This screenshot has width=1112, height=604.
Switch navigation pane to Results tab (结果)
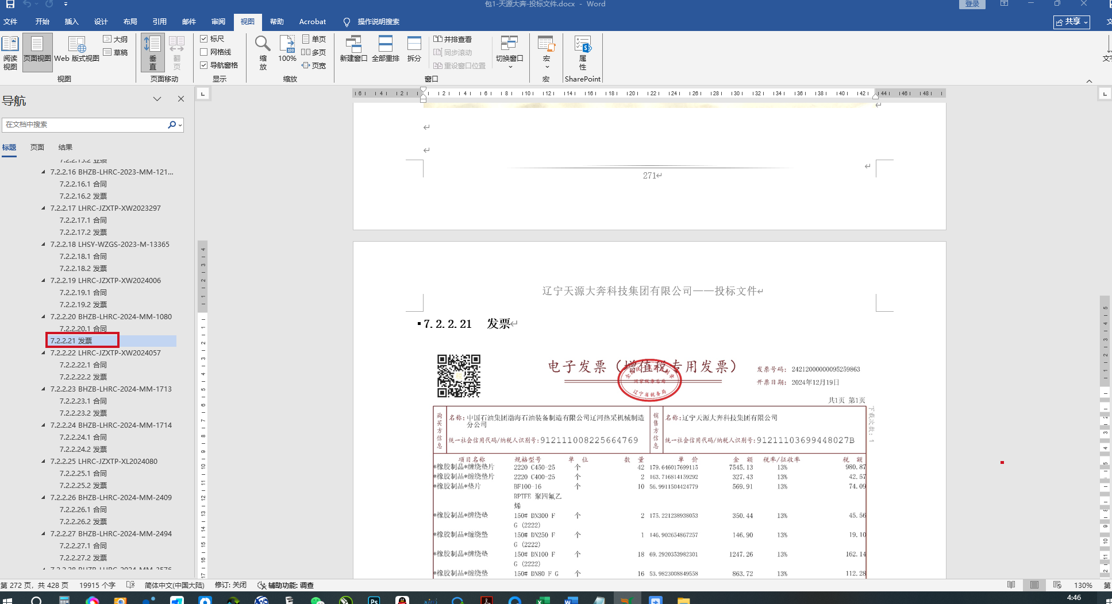tap(66, 148)
